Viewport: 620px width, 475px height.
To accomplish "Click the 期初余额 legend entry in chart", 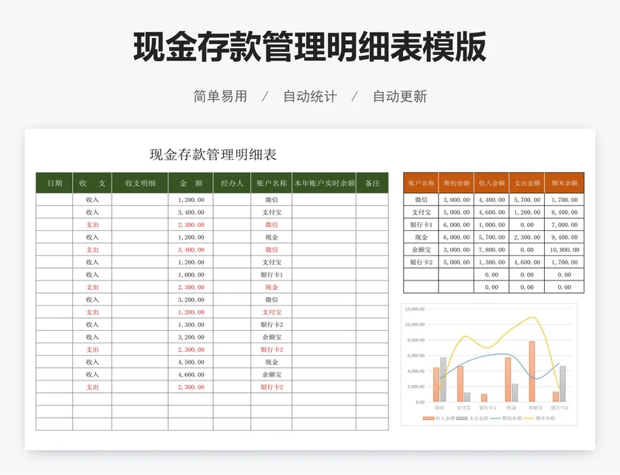I will coord(506,418).
